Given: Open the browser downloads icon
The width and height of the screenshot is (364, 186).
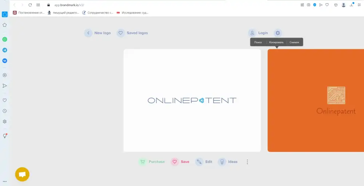Looking at the screenshot, I should [352, 5].
